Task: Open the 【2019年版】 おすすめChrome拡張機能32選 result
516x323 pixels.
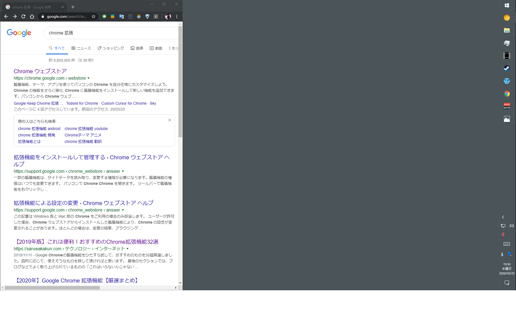Action: pos(86,241)
